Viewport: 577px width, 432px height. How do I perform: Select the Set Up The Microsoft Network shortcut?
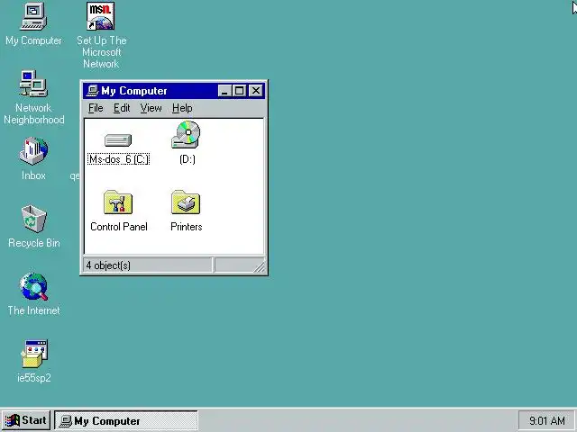coord(100,16)
